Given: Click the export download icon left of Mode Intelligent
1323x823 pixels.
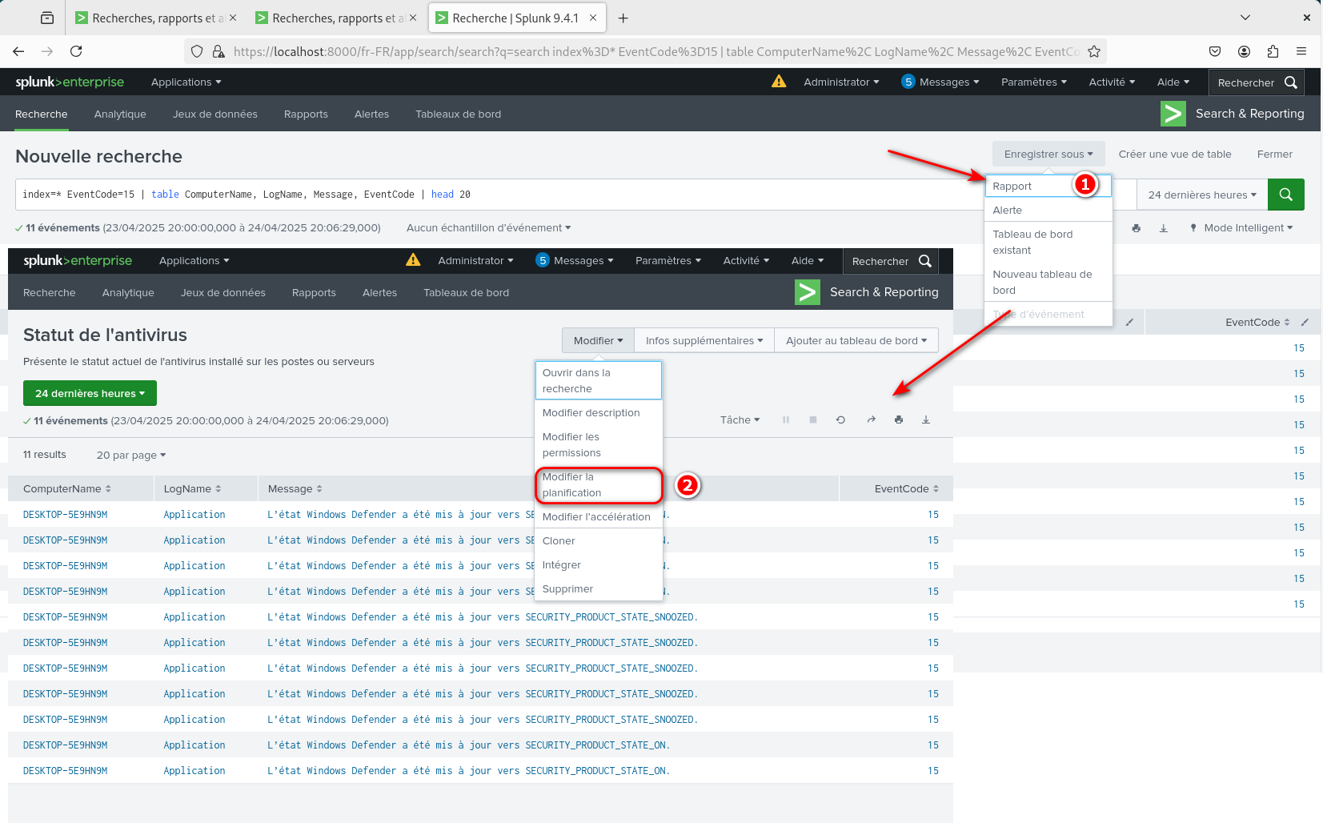Looking at the screenshot, I should click(1164, 228).
